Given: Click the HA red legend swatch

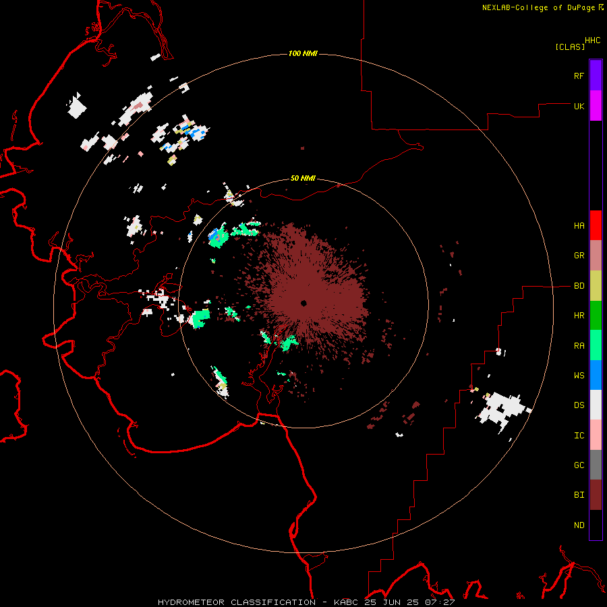Looking at the screenshot, I should click(596, 225).
